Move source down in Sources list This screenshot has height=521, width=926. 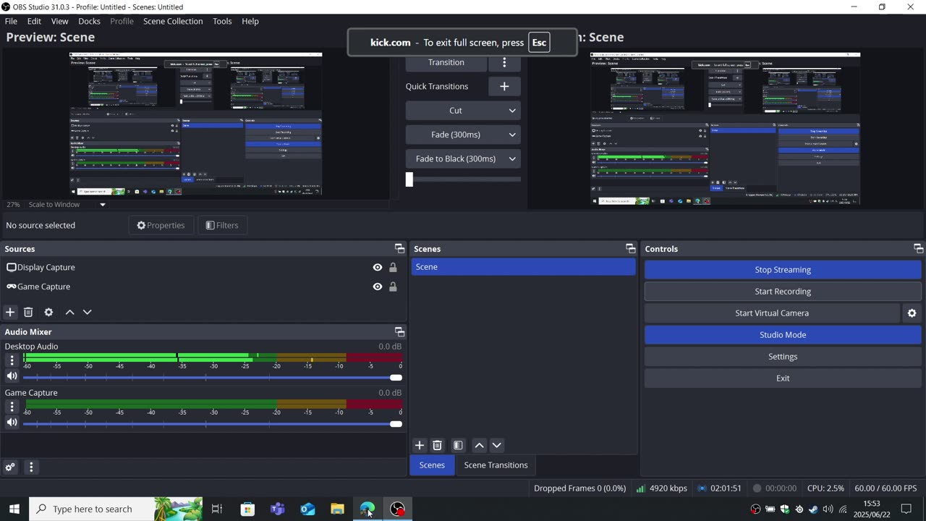tap(88, 312)
